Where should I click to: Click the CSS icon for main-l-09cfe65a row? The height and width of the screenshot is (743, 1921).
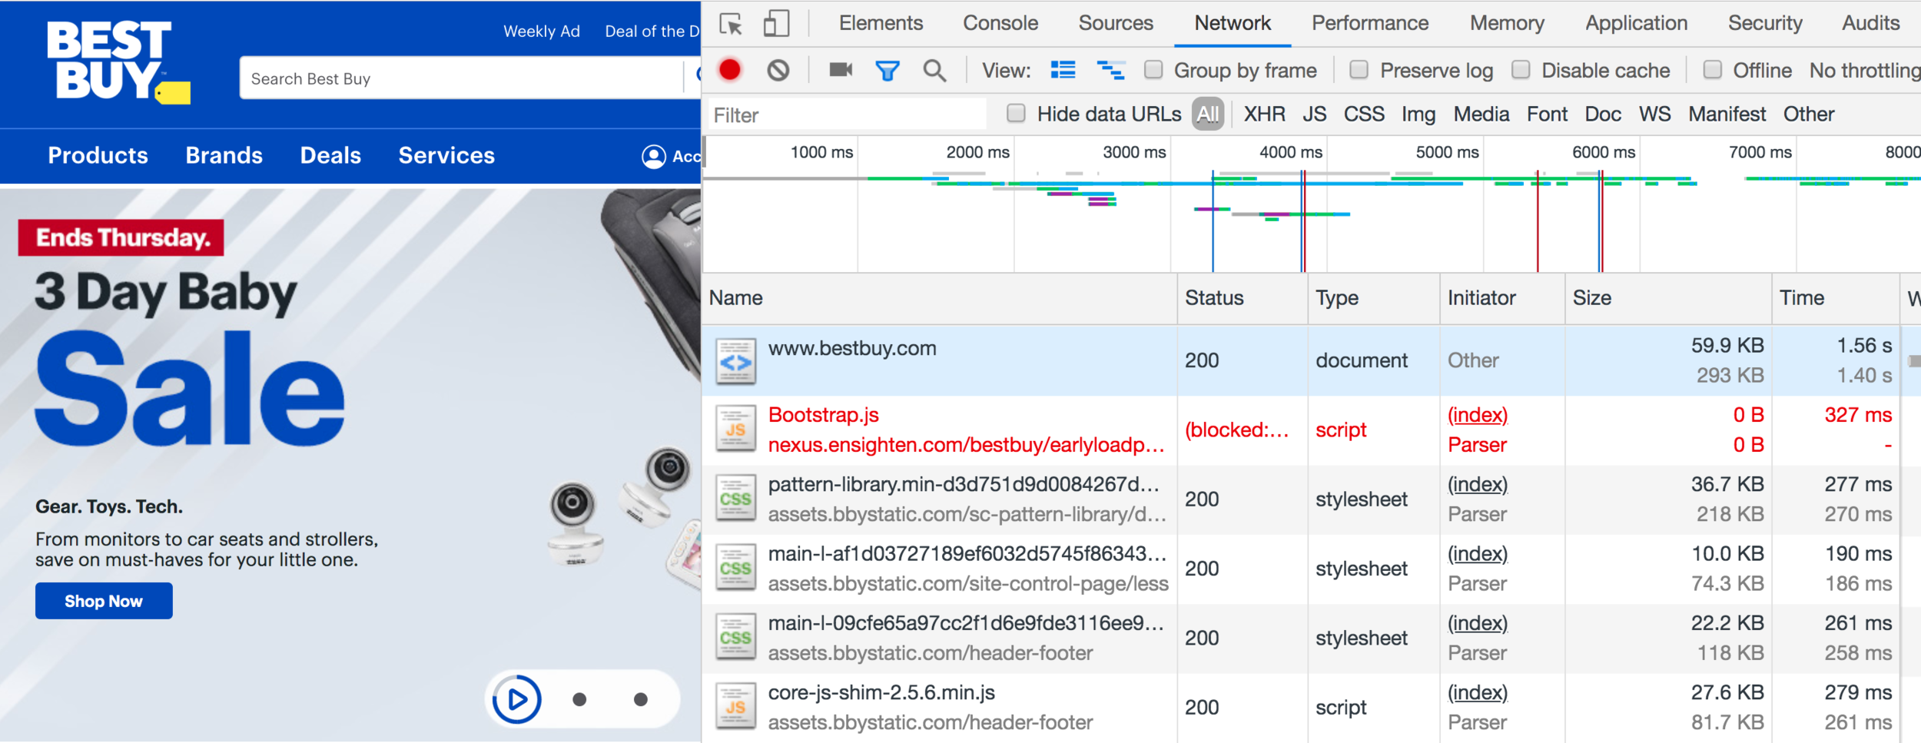click(735, 638)
